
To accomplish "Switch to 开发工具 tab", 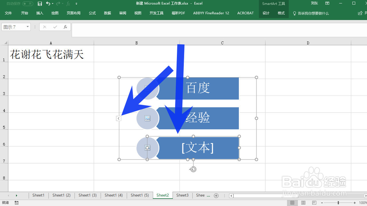I will tap(156, 13).
